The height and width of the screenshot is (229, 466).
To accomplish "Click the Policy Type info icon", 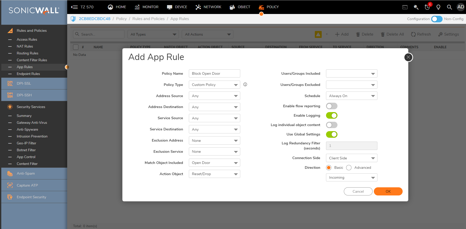I will (245, 84).
